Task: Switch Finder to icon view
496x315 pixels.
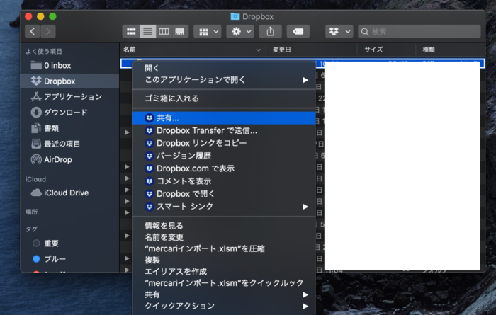Action: 131,31
